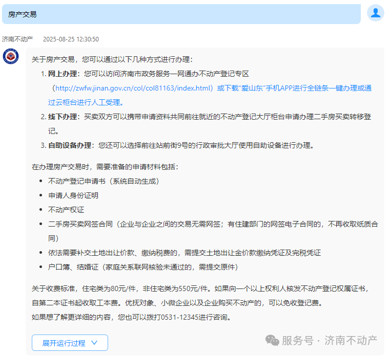Click the 依法需要补交土地出让价款 list item
The width and height of the screenshot is (390, 356).
coord(184,253)
